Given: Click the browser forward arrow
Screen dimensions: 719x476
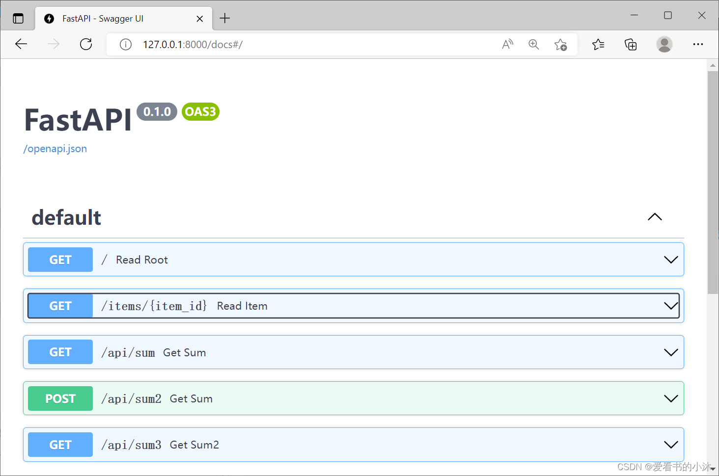Looking at the screenshot, I should pyautogui.click(x=54, y=44).
